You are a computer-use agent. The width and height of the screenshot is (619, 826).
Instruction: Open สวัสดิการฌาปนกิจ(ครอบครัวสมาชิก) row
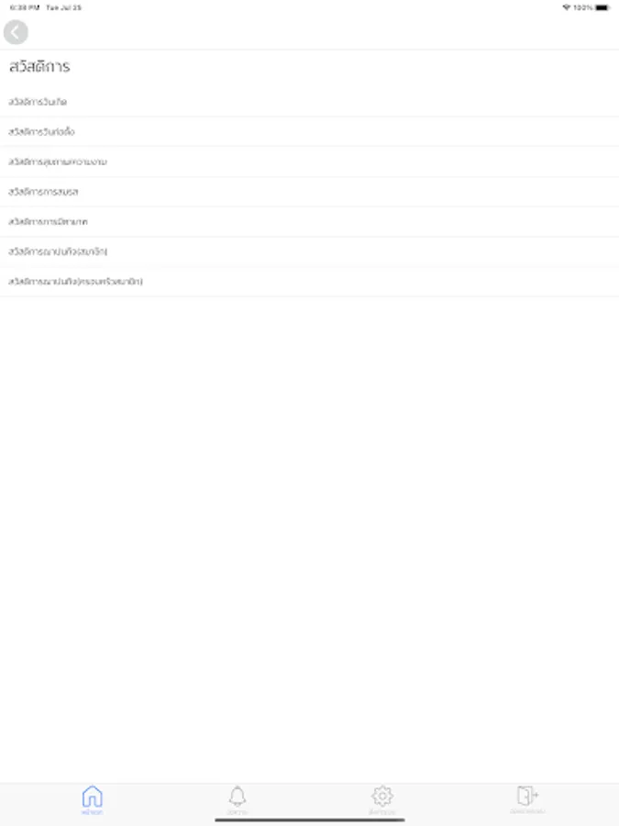coord(310,282)
